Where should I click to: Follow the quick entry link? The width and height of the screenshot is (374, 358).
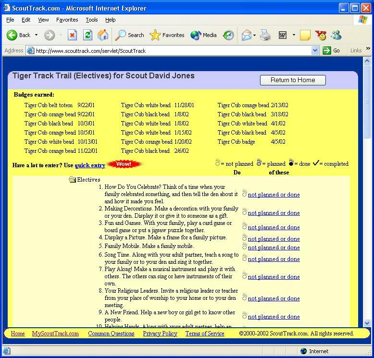pos(90,165)
